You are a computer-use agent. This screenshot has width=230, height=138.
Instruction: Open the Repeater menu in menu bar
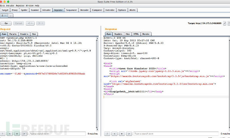(20, 6)
